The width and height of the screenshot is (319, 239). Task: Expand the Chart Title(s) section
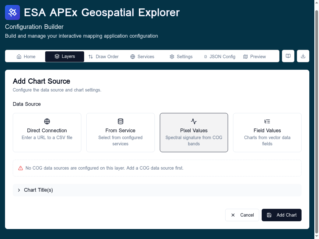point(157,190)
